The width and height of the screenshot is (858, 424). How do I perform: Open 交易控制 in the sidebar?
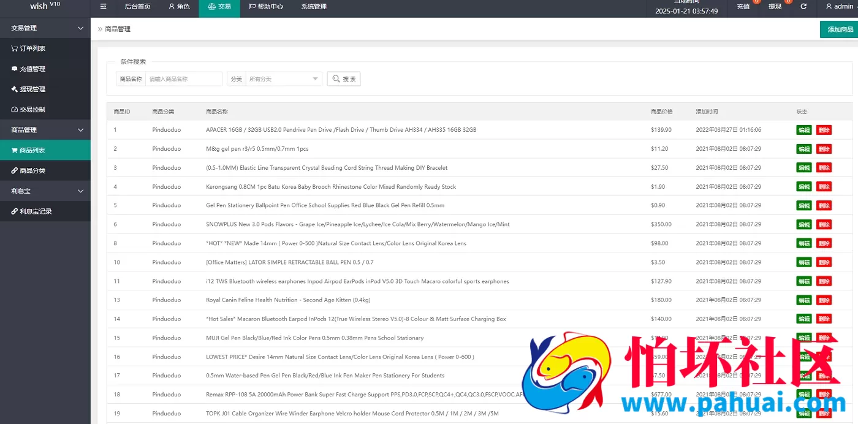pyautogui.click(x=45, y=110)
